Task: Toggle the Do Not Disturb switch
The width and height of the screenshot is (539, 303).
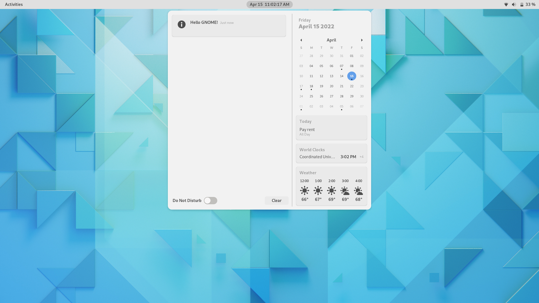Action: pyautogui.click(x=210, y=200)
